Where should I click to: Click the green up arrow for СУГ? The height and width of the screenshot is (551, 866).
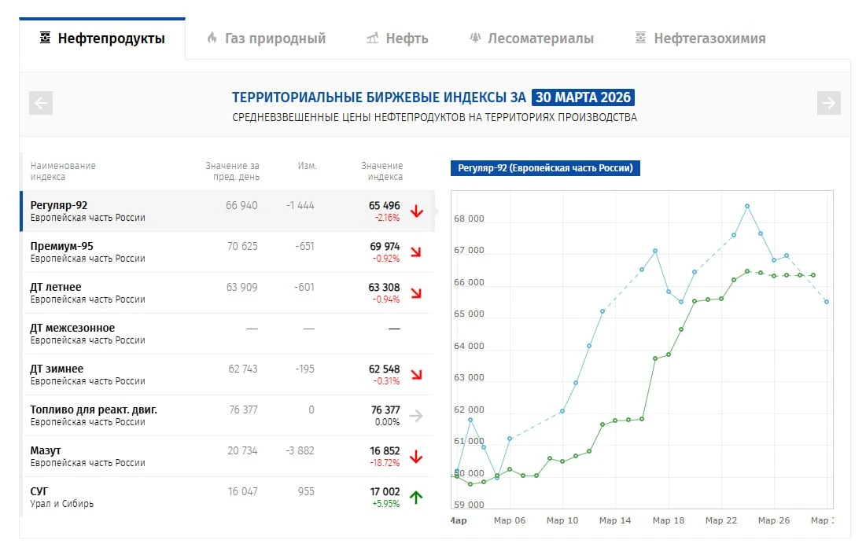417,498
